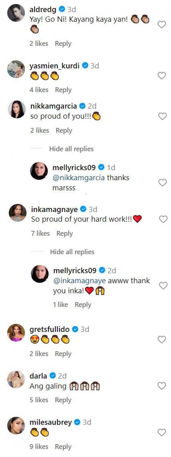The image size is (171, 457).
Task: Click the @inkamagnaye mention in the reply
Action: (80, 281)
